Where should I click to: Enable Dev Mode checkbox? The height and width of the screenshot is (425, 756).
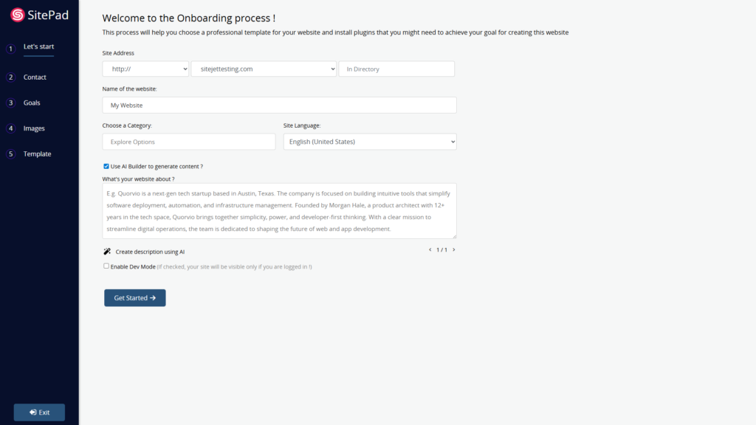tap(106, 266)
